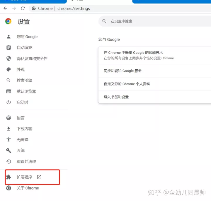
Task: Click the person icon for 您与 Google
Action: coord(8,37)
